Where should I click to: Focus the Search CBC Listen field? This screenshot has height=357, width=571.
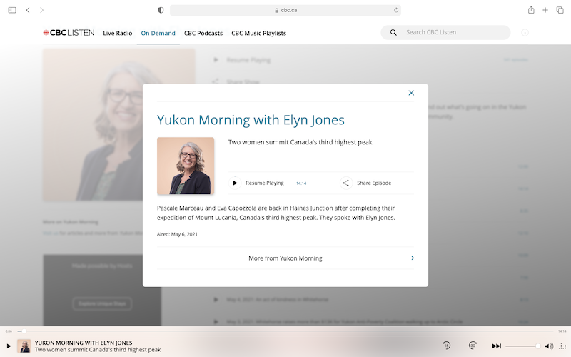point(445,32)
